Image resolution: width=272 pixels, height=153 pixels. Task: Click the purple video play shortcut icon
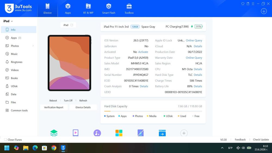[75, 133]
